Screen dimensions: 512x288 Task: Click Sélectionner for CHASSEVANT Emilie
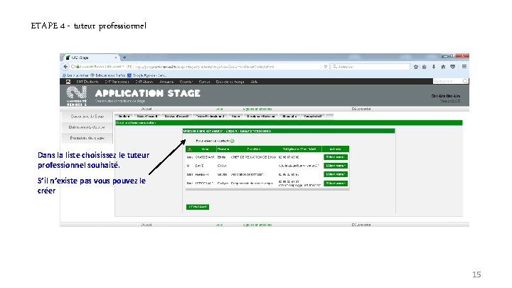[336, 157]
